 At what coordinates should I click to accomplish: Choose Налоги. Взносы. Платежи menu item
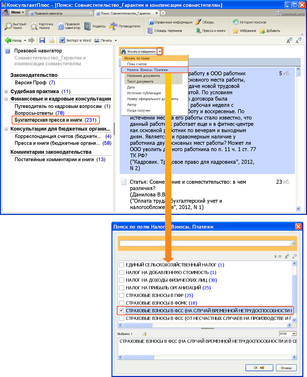click(x=155, y=70)
